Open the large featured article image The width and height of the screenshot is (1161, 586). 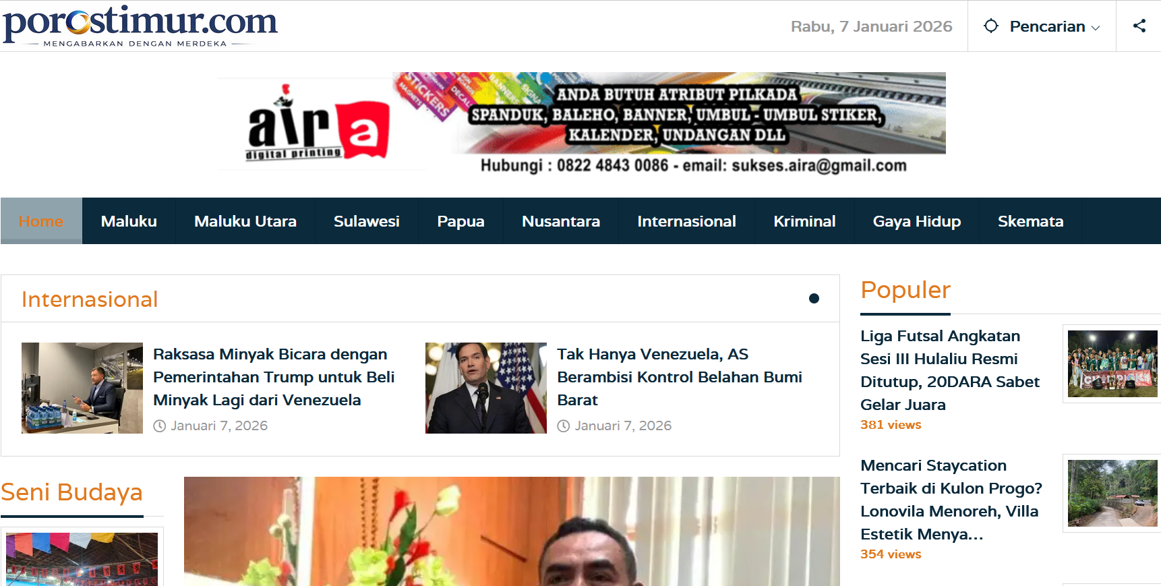(512, 531)
